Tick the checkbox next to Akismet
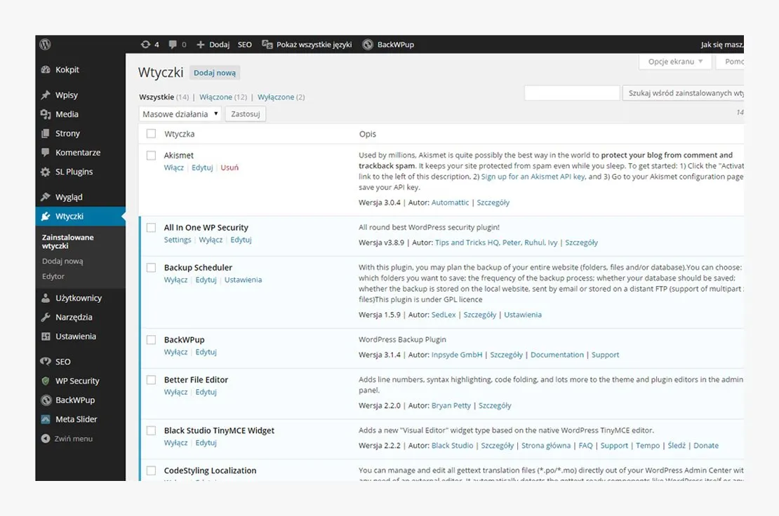 (x=151, y=155)
